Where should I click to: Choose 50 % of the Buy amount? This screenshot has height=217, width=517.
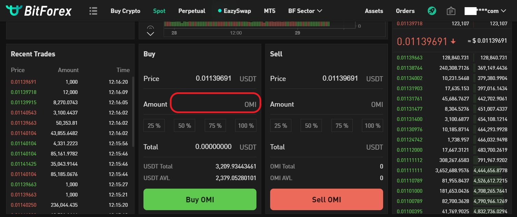tap(185, 126)
